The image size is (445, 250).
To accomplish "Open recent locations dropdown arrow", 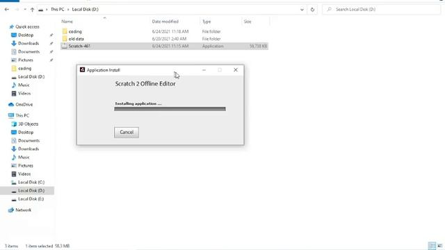I will pos(25,9).
